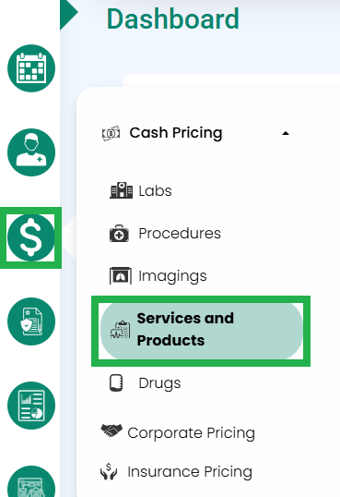Viewport: 340px width, 497px height.
Task: Select the dollar sign pricing sidebar icon
Action: click(x=31, y=237)
